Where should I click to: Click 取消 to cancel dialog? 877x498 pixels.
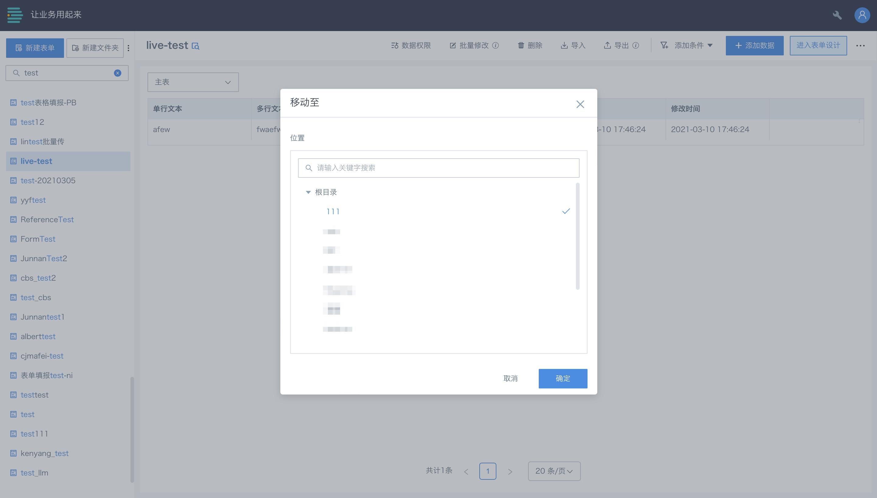(x=510, y=378)
